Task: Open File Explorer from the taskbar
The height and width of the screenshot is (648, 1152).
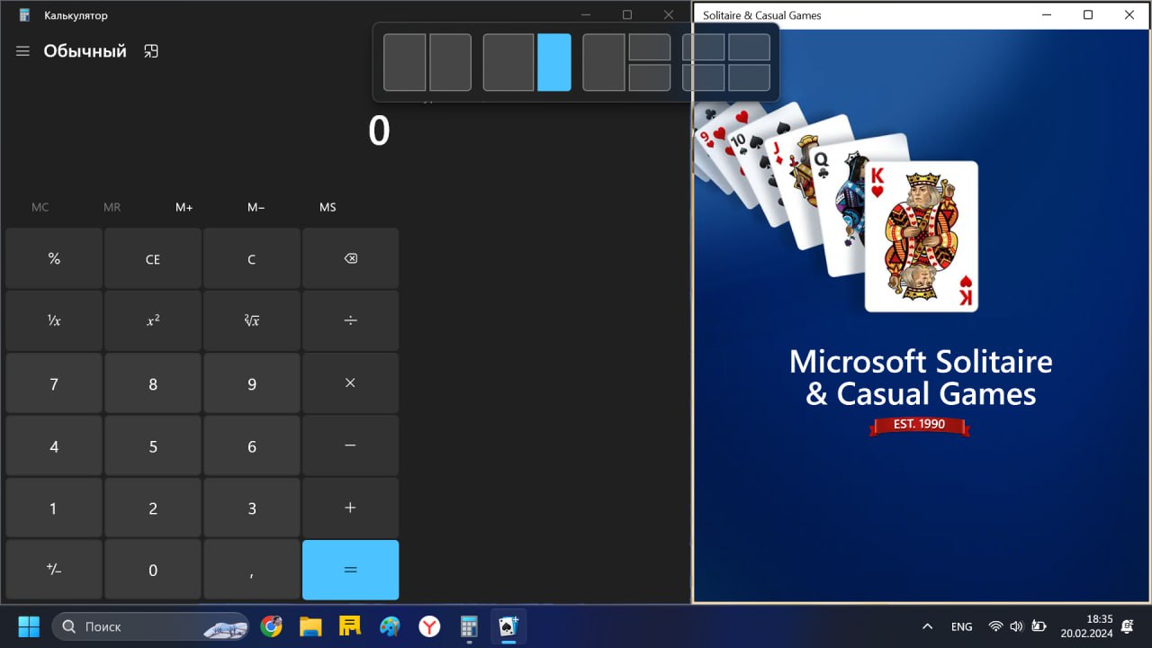Action: click(310, 626)
